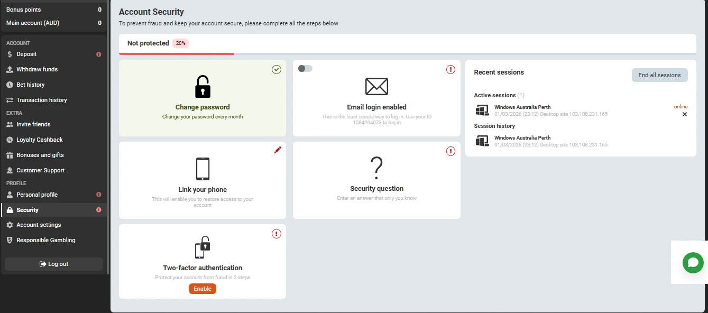Image resolution: width=708 pixels, height=313 pixels.
Task: Click End all sessions
Action: (659, 75)
